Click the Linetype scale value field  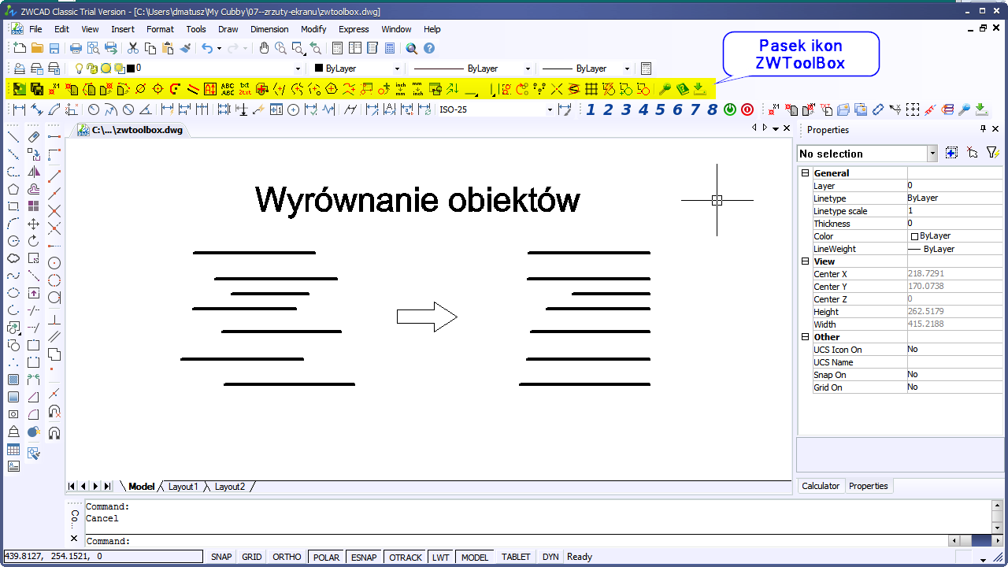tap(954, 211)
